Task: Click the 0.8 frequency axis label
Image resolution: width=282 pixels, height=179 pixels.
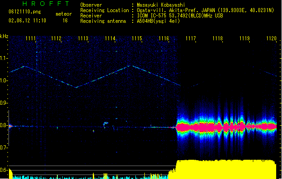Action: [4, 125]
